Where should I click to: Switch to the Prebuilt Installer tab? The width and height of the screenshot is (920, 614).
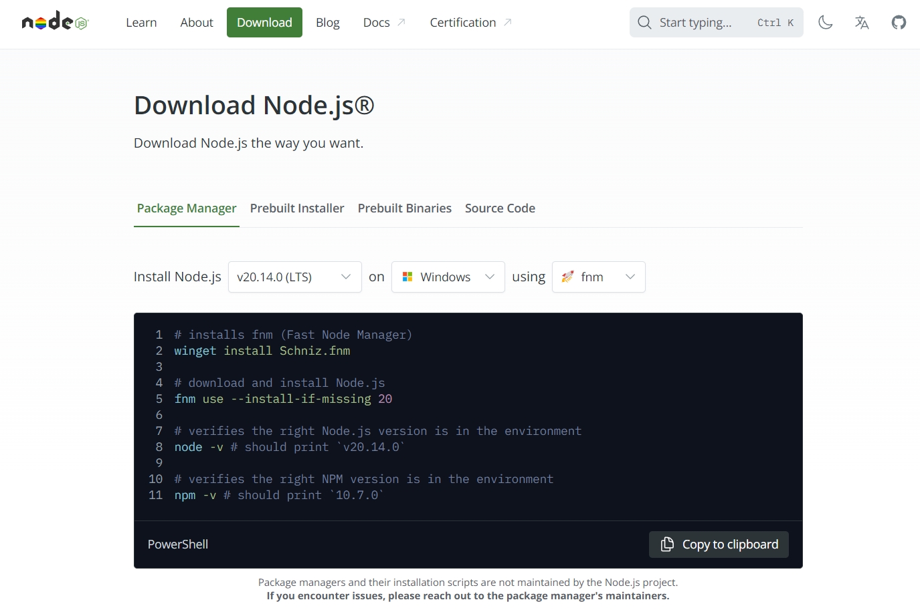point(297,208)
